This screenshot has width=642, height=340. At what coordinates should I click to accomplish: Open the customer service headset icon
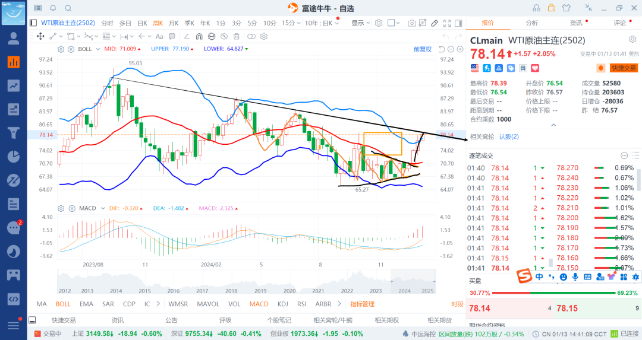(537, 8)
